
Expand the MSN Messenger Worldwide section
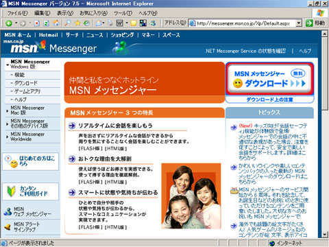pyautogui.click(x=8, y=137)
